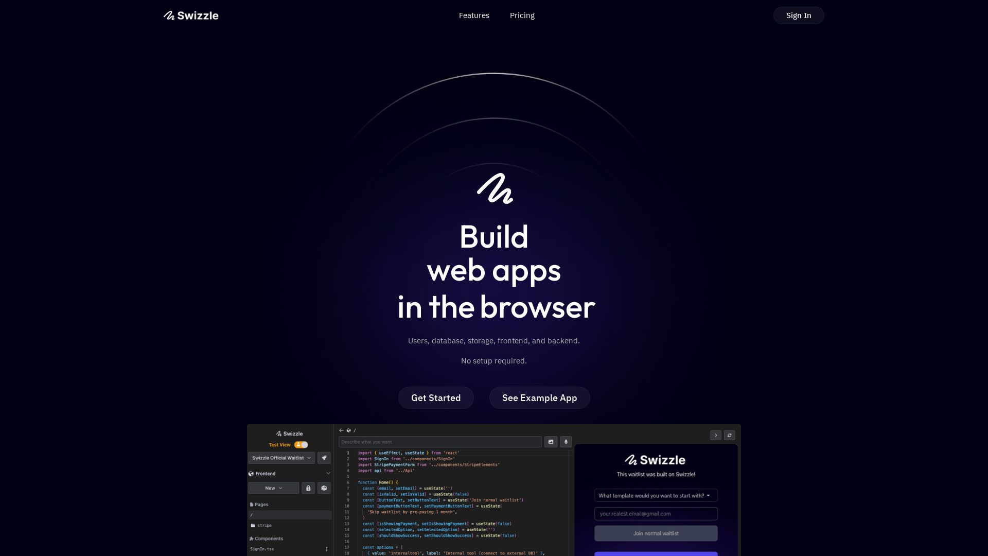Click the Sign In button
The image size is (988, 556).
[x=798, y=15]
